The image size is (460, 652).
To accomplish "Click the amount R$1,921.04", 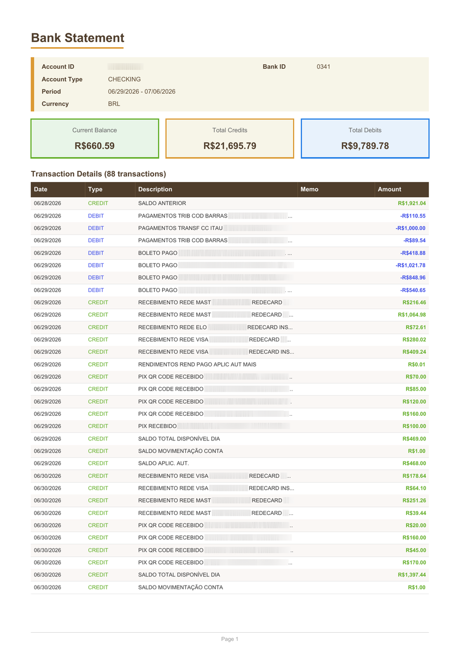I will point(412,204).
